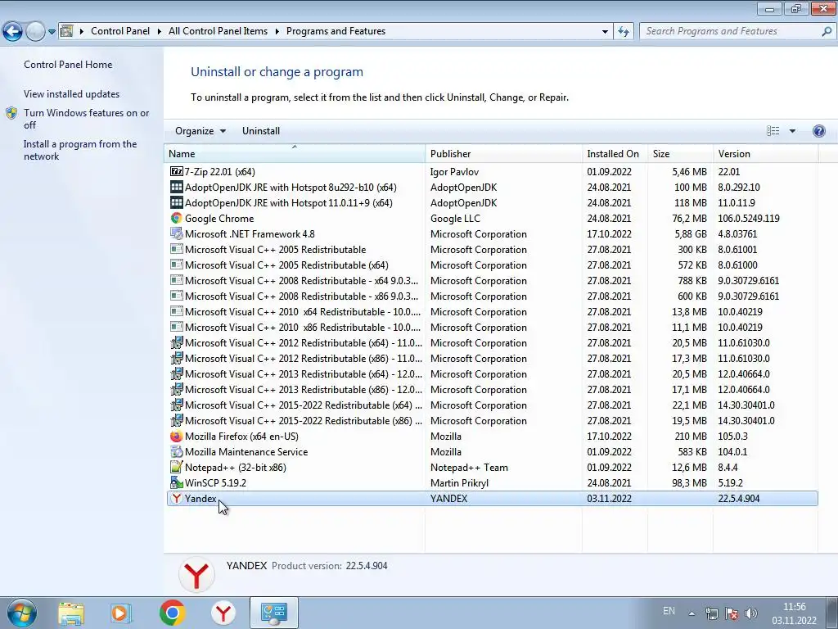This screenshot has height=629, width=838.
Task: Select Microsoft Visual C++ 2005 Redistributable (x64)
Action: coord(492,265)
